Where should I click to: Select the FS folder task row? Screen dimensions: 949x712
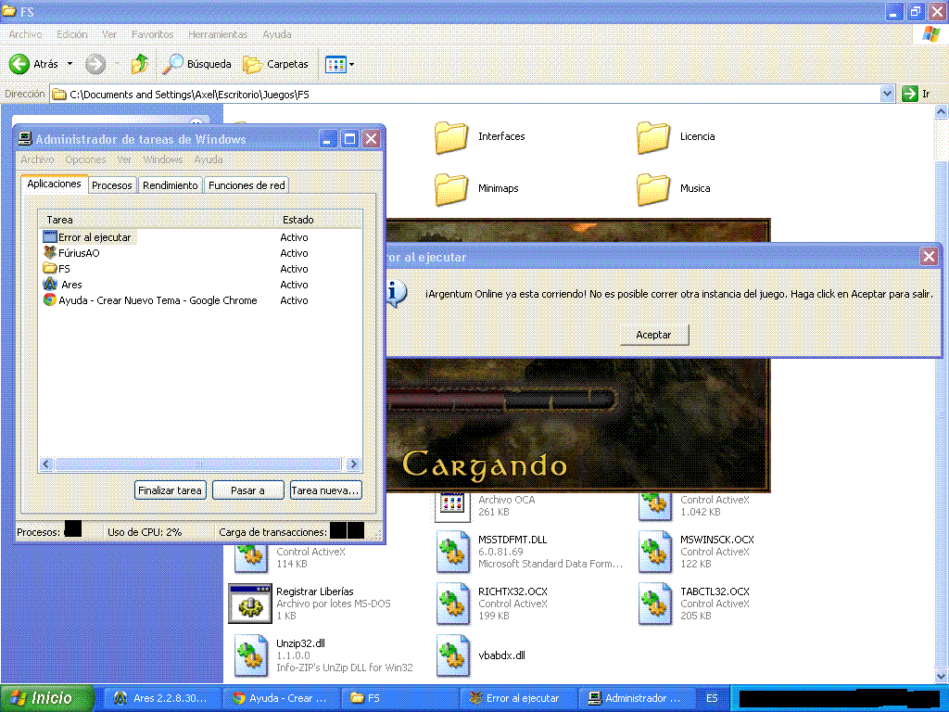200,269
